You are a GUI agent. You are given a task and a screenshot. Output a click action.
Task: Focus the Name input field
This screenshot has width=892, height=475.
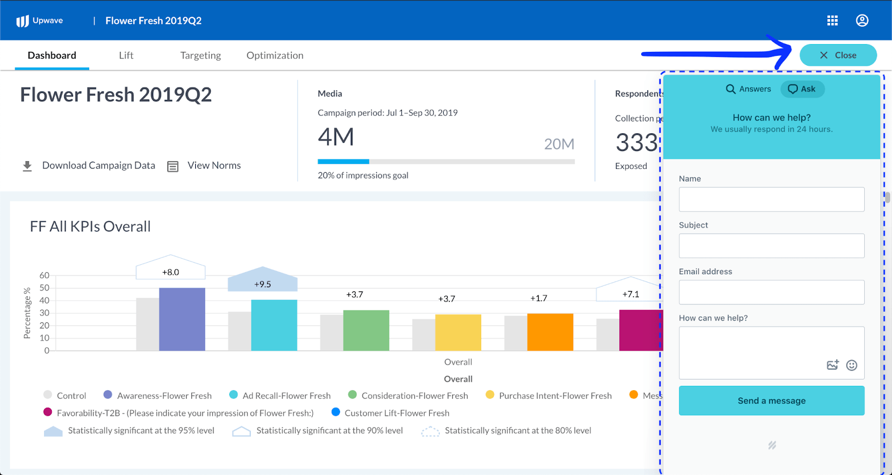pos(772,199)
